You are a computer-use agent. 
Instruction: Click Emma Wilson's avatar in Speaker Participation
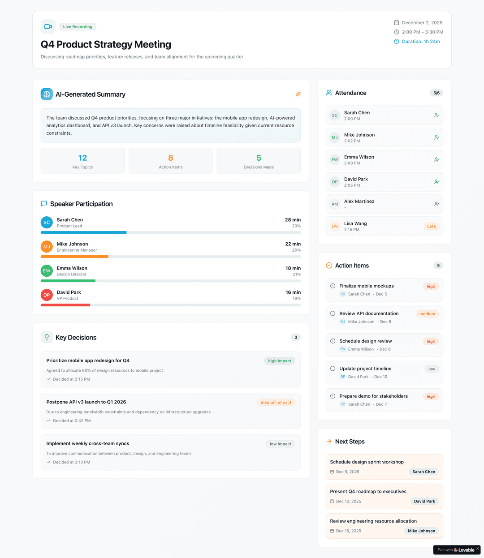tap(47, 270)
